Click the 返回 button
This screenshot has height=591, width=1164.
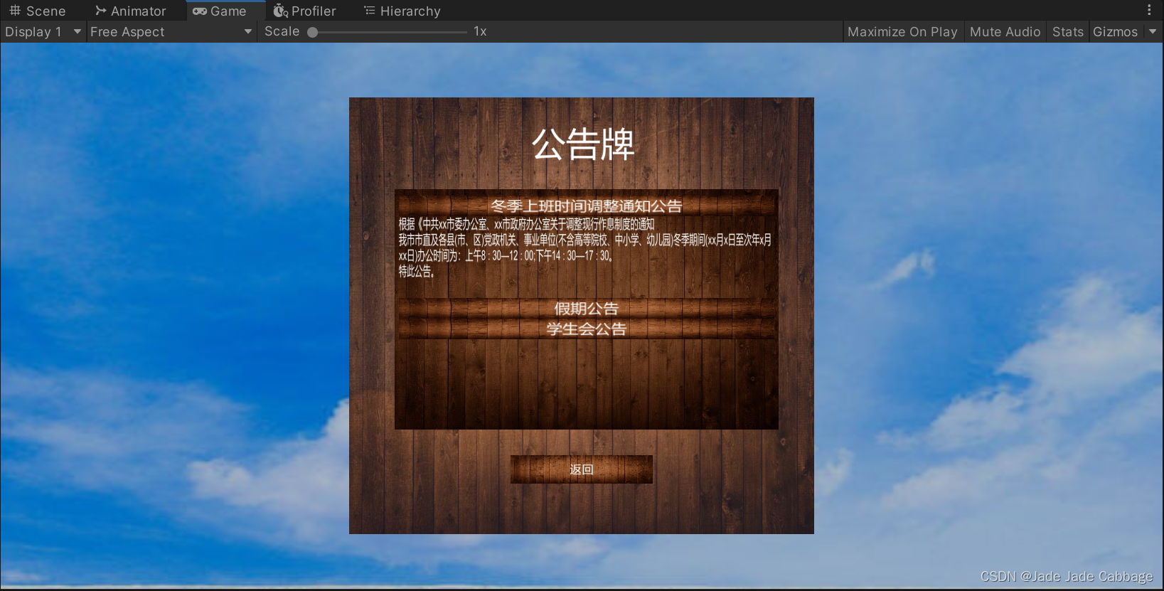pyautogui.click(x=582, y=469)
